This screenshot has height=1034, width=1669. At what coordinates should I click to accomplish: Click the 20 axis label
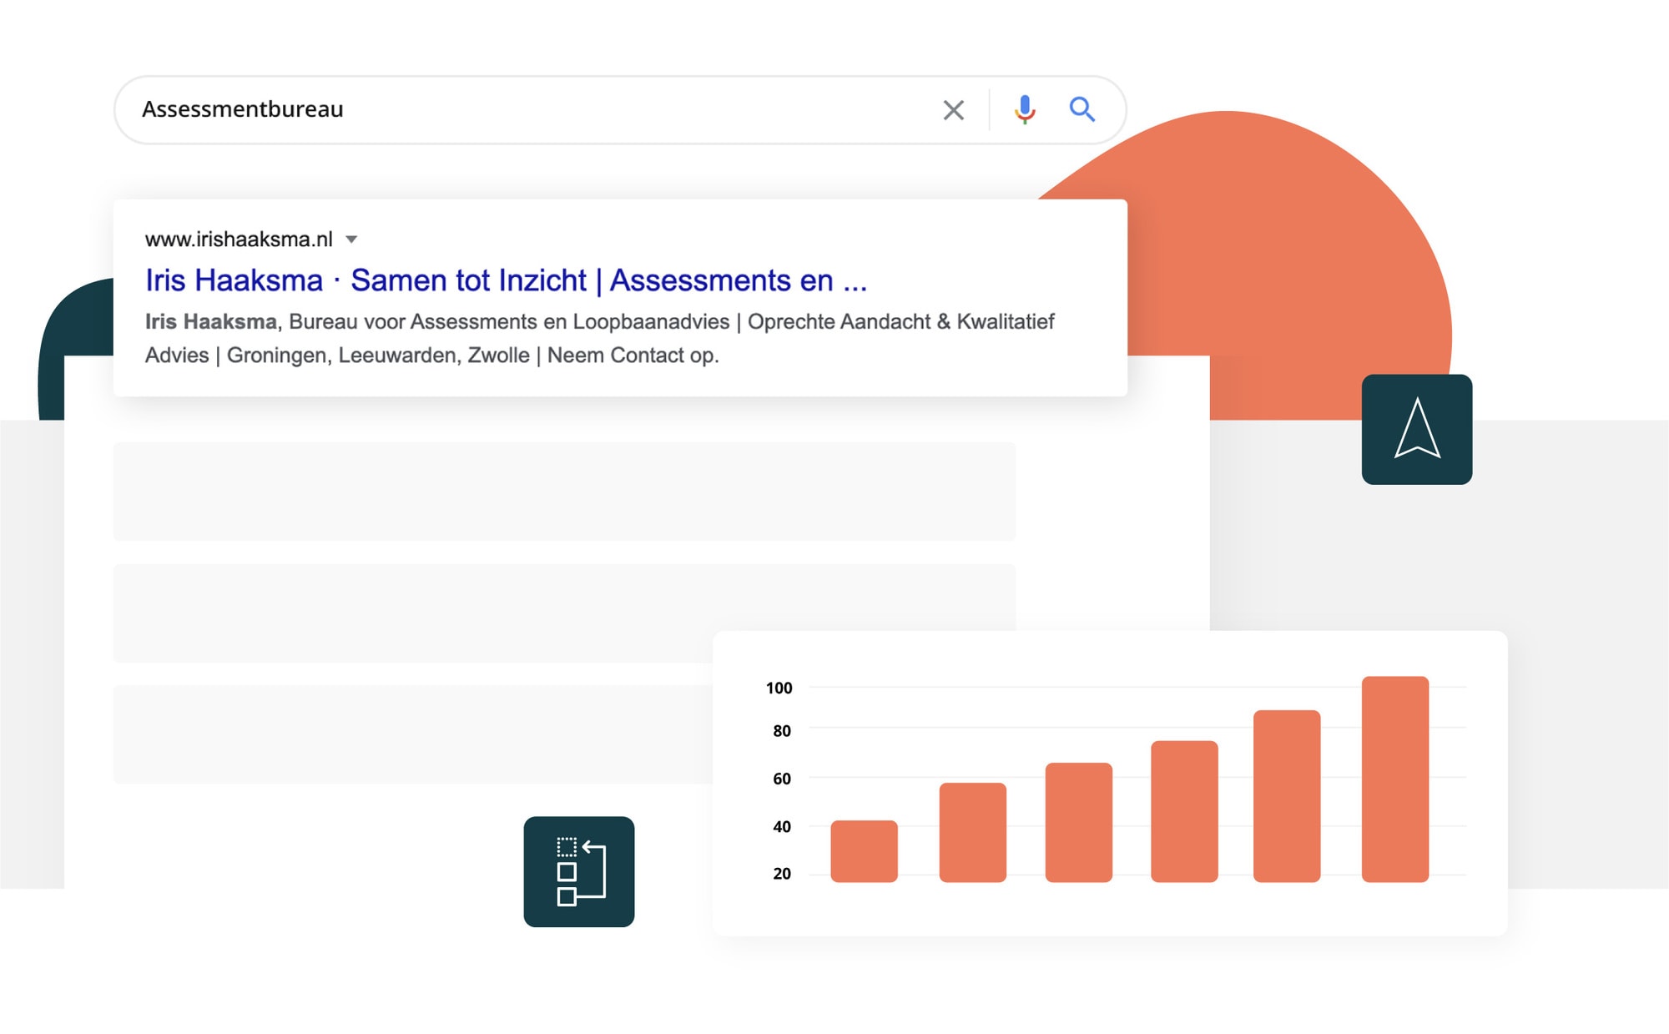(x=782, y=874)
